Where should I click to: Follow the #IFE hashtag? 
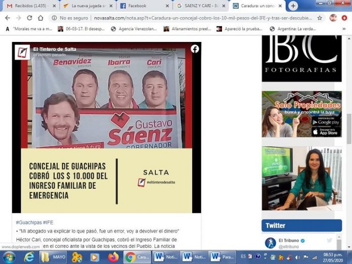coord(48,223)
